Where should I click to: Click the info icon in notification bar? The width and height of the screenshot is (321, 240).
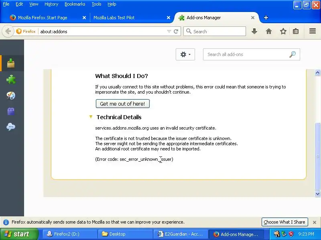tap(6, 222)
